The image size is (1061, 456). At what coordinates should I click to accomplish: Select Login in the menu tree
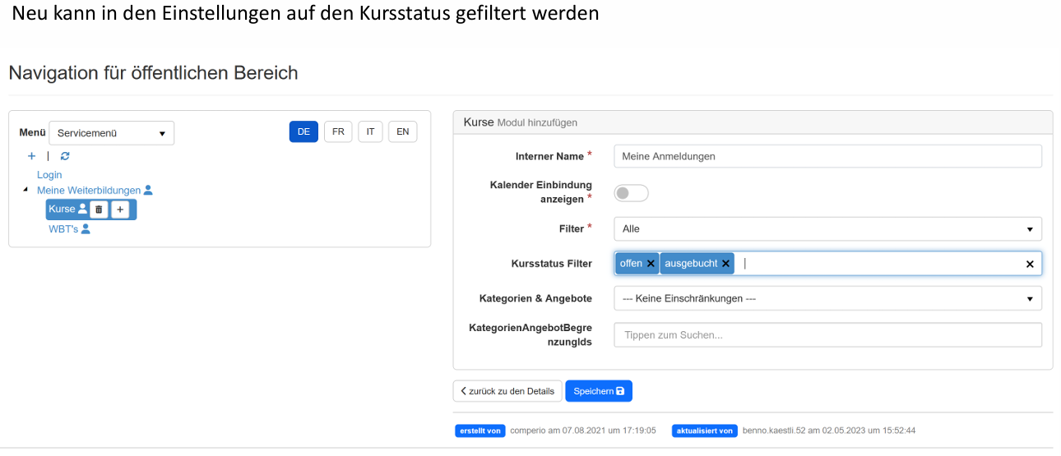(49, 175)
